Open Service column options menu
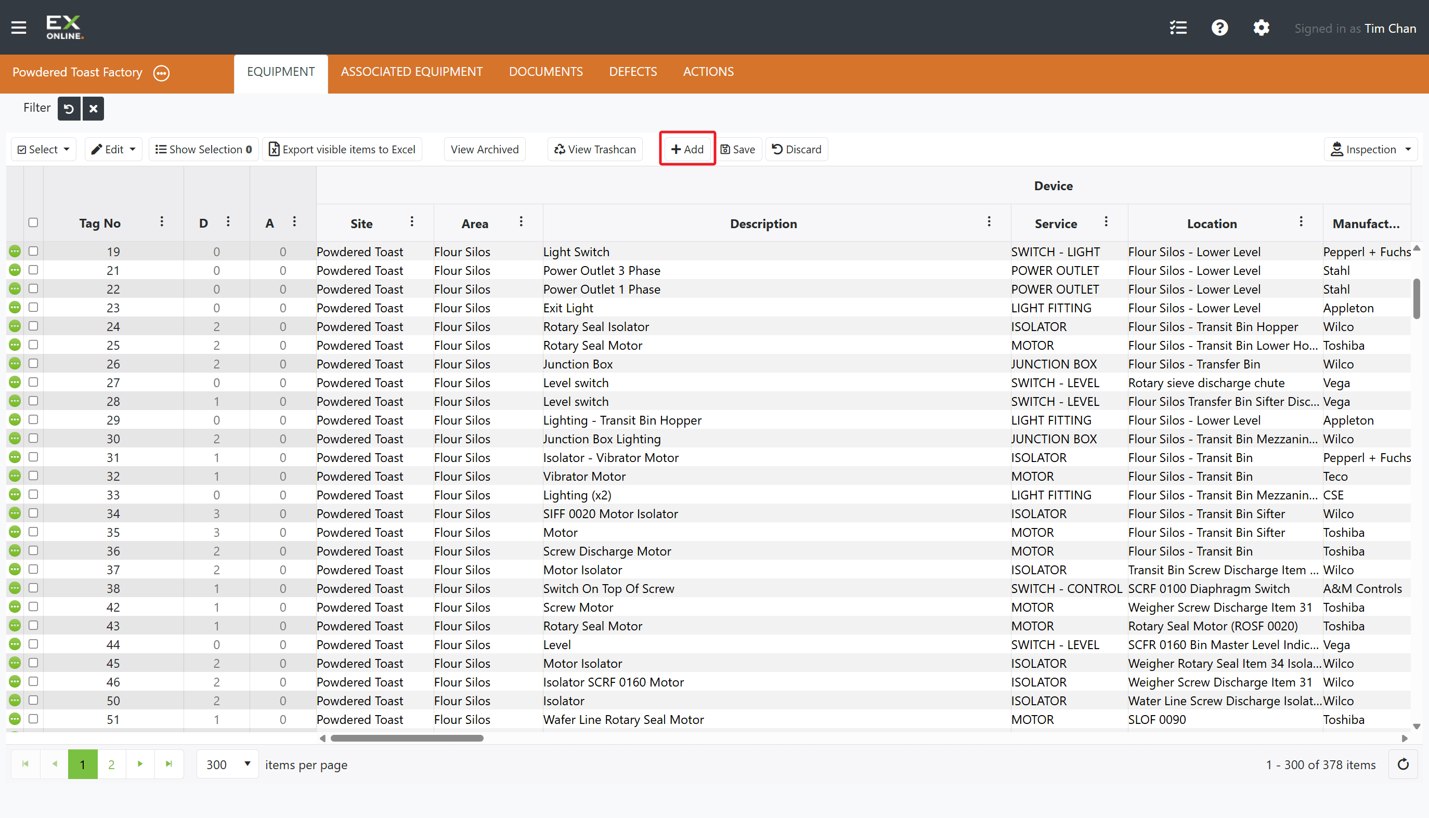Viewport: 1429px width, 818px height. point(1106,222)
